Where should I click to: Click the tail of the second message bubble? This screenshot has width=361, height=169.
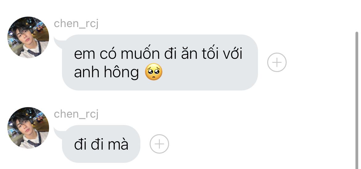tap(59, 133)
